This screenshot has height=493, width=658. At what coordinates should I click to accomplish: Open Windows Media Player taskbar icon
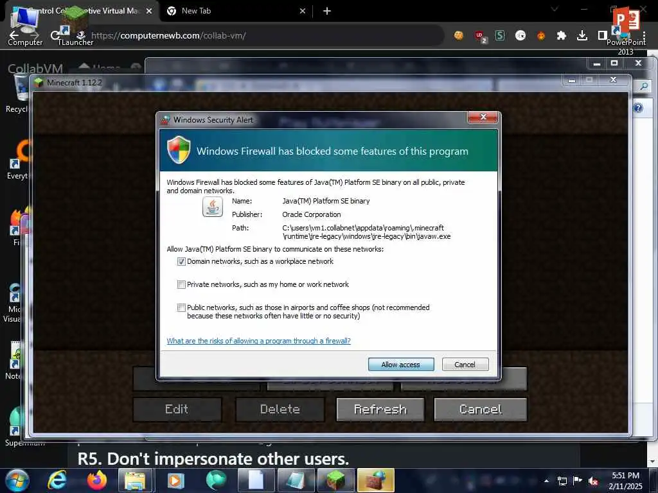point(175,480)
